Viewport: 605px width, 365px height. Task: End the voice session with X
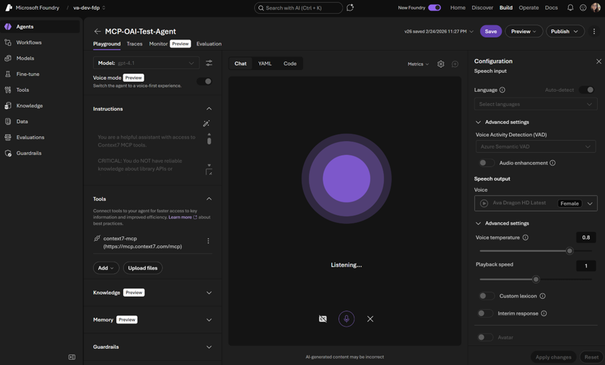coord(370,318)
